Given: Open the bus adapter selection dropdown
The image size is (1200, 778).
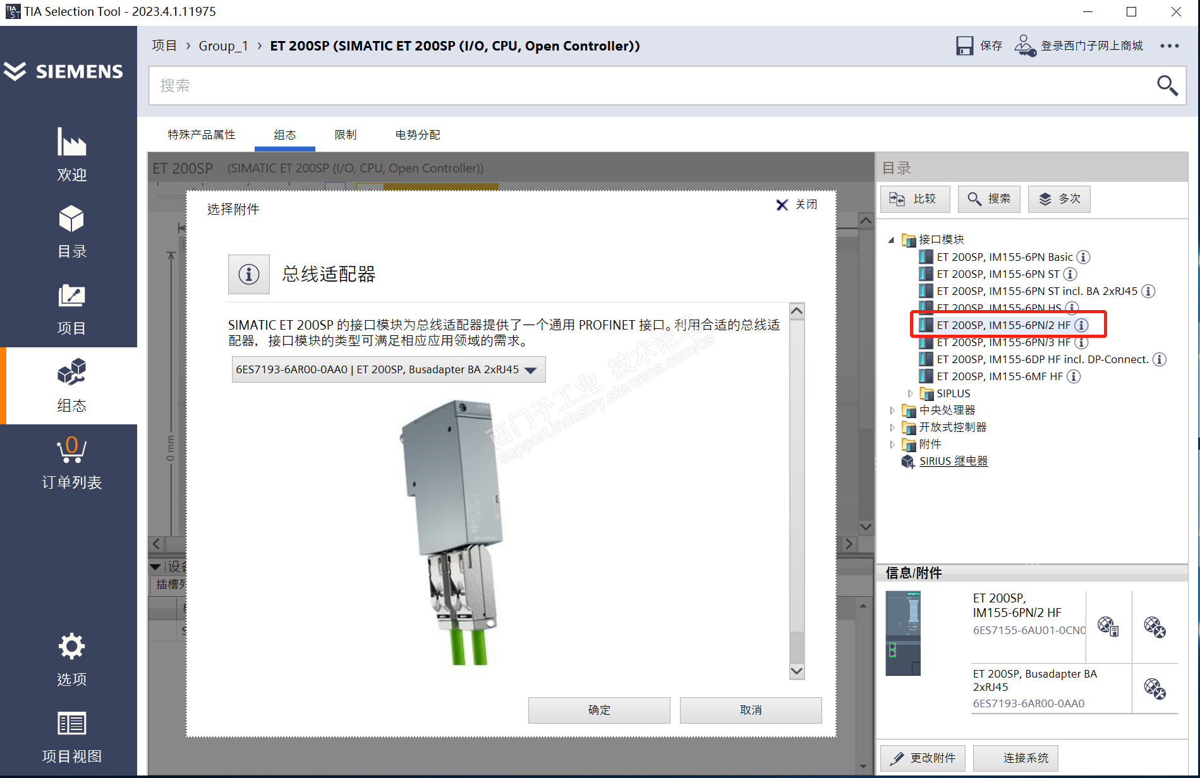Looking at the screenshot, I should pos(388,369).
